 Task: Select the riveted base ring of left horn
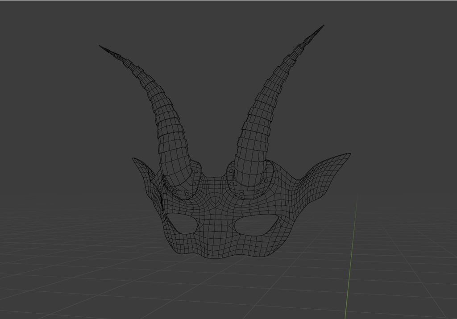coord(183,186)
